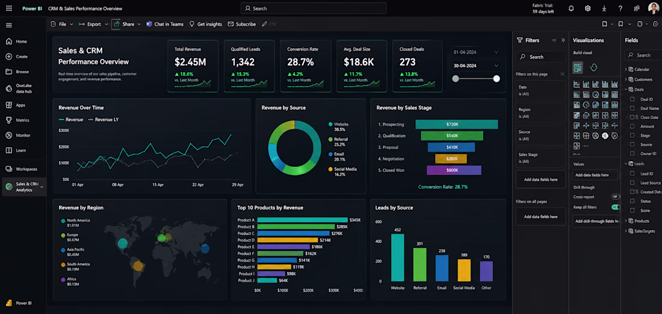Check the Amount field
Image resolution: width=662 pixels, height=314 pixels.
click(632, 126)
